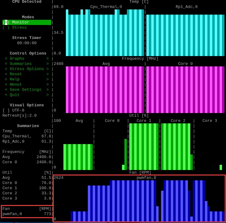Click the Stress Timer 00:00:00 display
The image size is (226, 223).
[27, 43]
